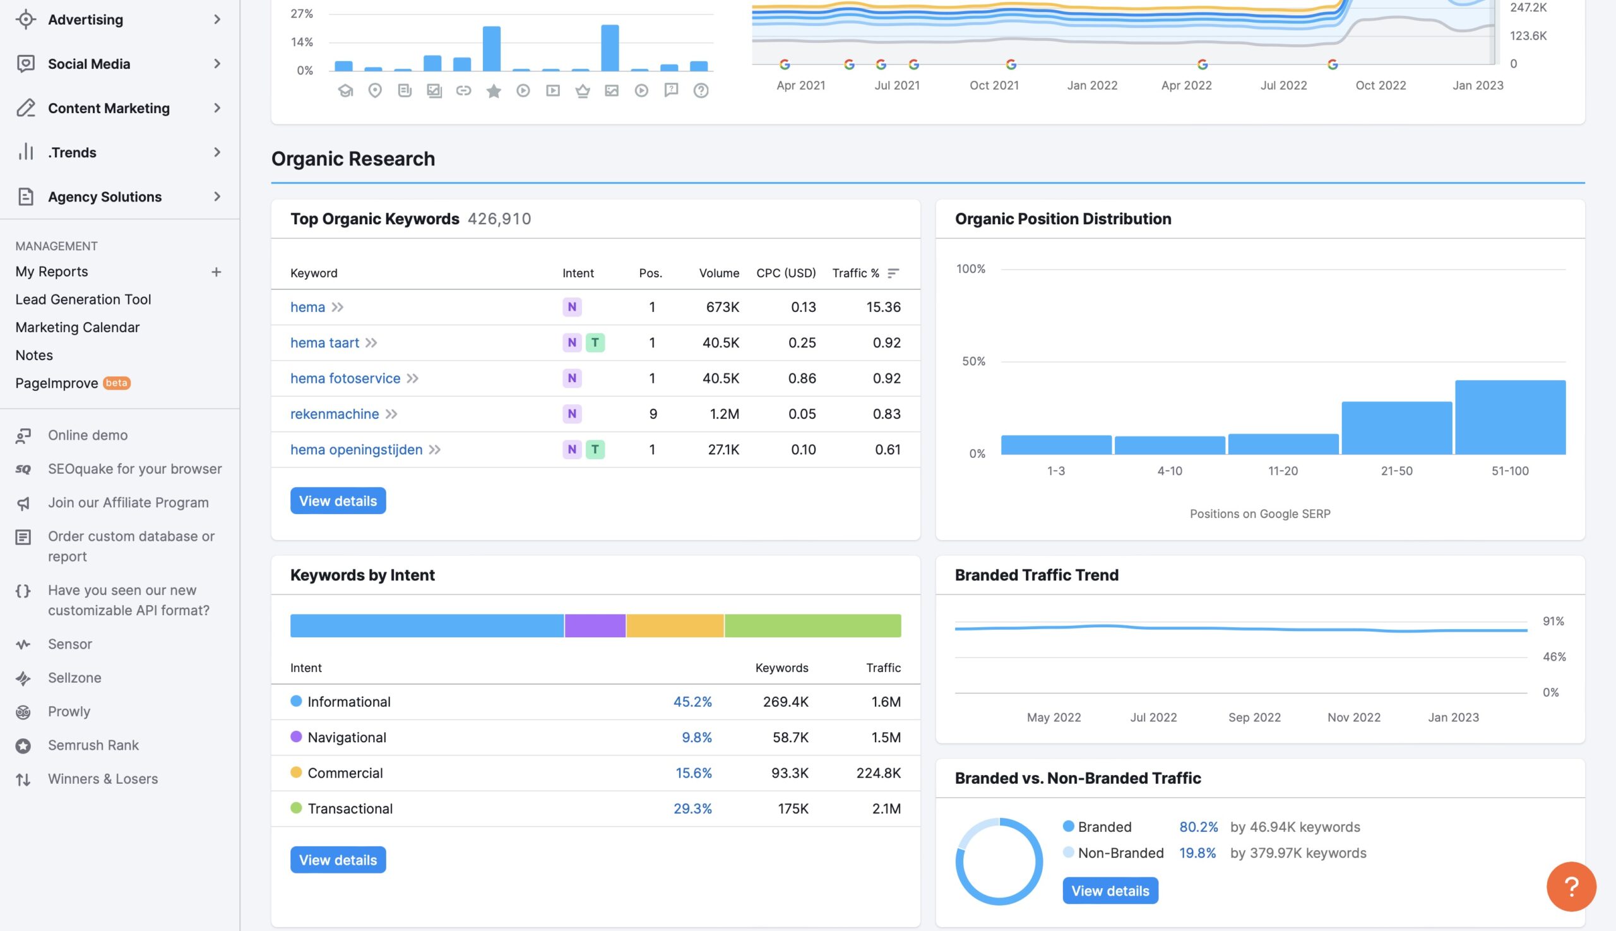Click the Semrush Rank star icon
The image size is (1616, 931).
tap(23, 745)
